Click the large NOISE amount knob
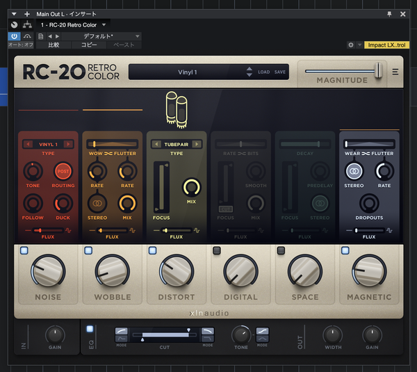Image resolution: width=417 pixels, height=372 pixels. 48,271
